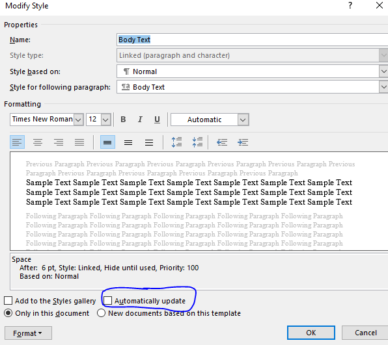Click the Increase Indent icon
The width and height of the screenshot is (388, 345).
243,142
